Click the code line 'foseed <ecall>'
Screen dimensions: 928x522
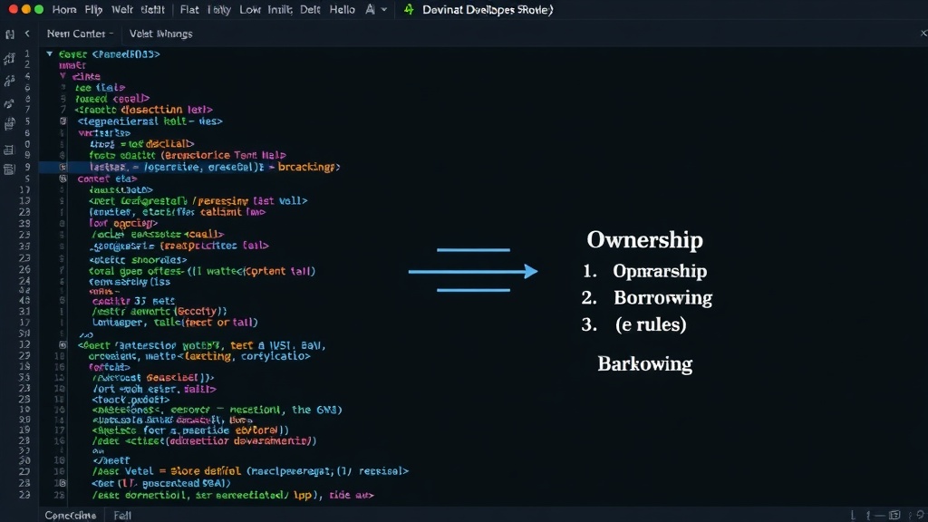tap(112, 98)
